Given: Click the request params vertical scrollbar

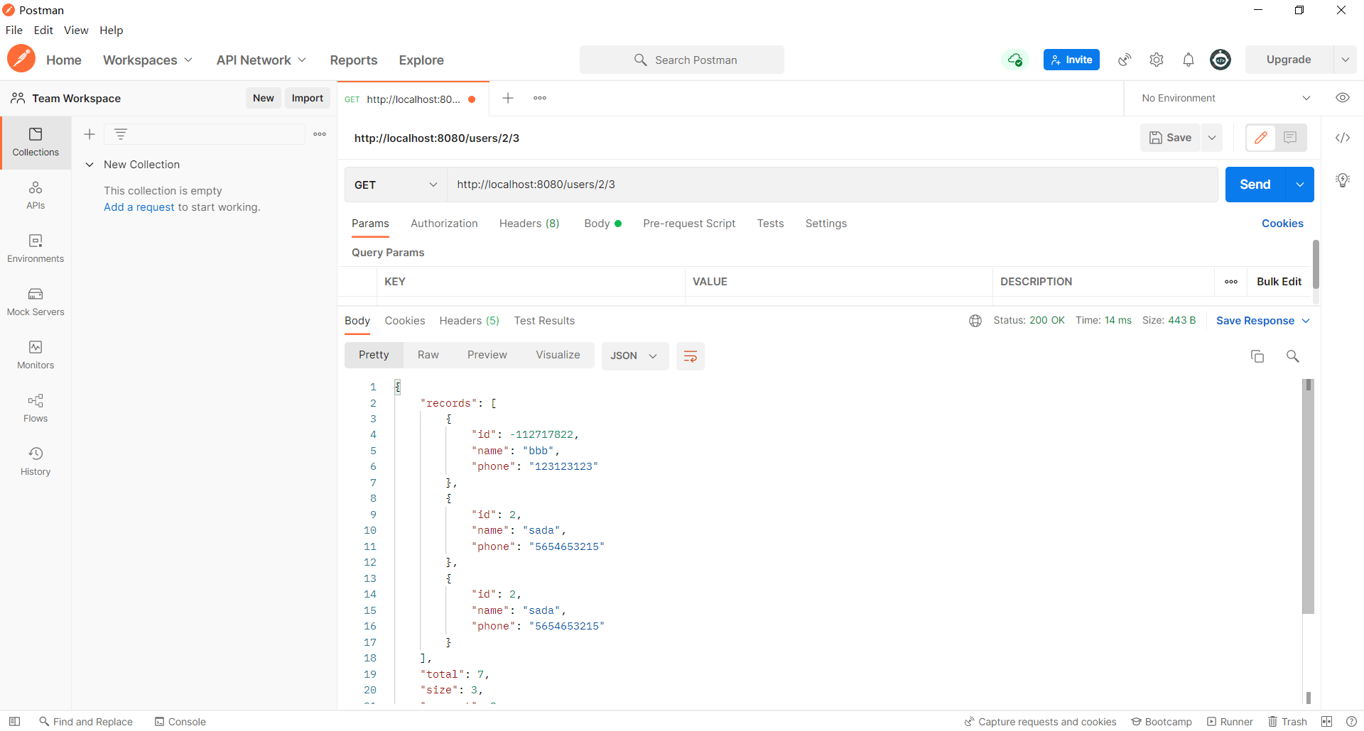Looking at the screenshot, I should pos(1316,264).
